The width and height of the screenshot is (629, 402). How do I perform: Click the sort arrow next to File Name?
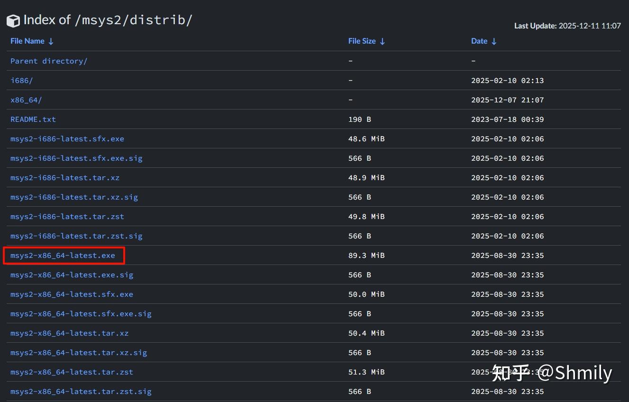point(50,41)
